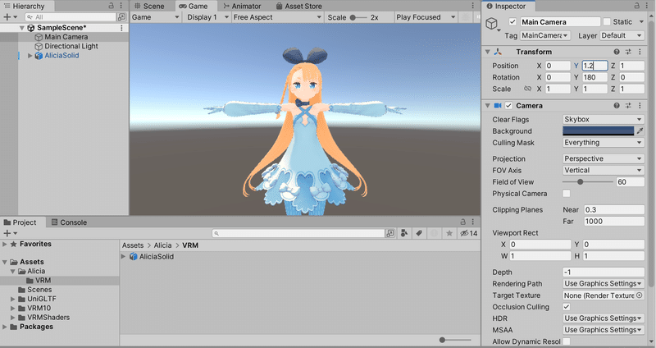
Task: Enable Allow Dynamic Resolution checkbox
Action: [x=567, y=341]
